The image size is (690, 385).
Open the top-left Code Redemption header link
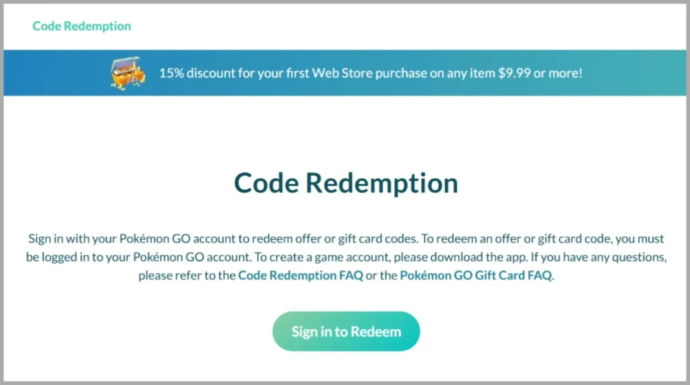point(82,26)
